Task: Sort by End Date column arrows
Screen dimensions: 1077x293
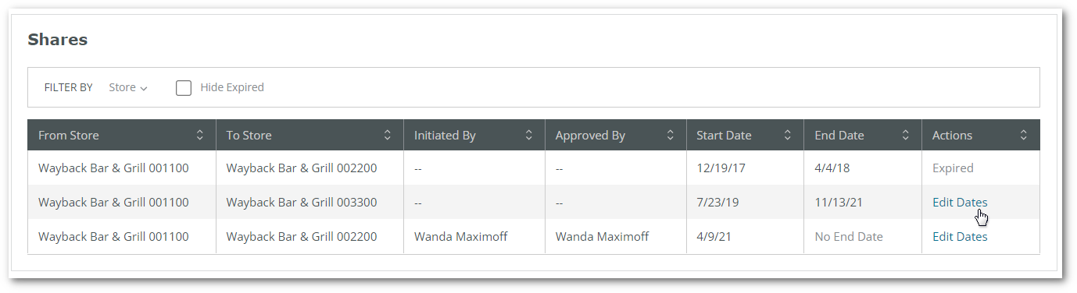Action: 905,135
